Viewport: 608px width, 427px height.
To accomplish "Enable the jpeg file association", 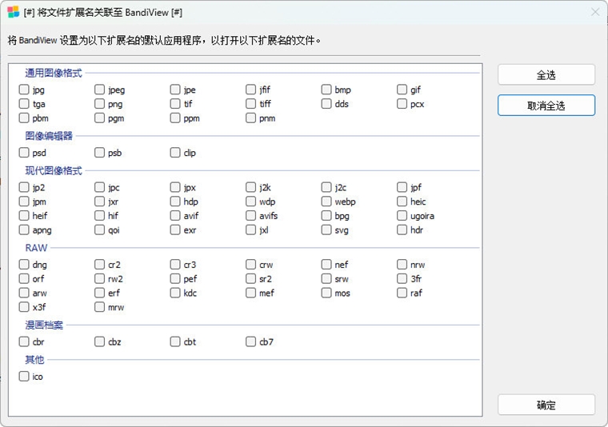I will [x=100, y=90].
